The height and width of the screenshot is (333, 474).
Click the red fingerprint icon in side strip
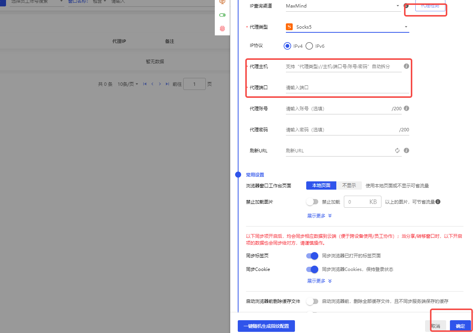[222, 29]
